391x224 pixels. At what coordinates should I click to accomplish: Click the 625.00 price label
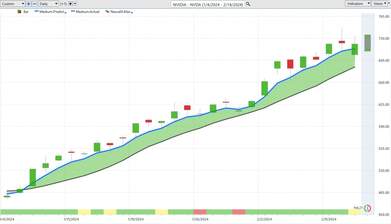pos(383,104)
